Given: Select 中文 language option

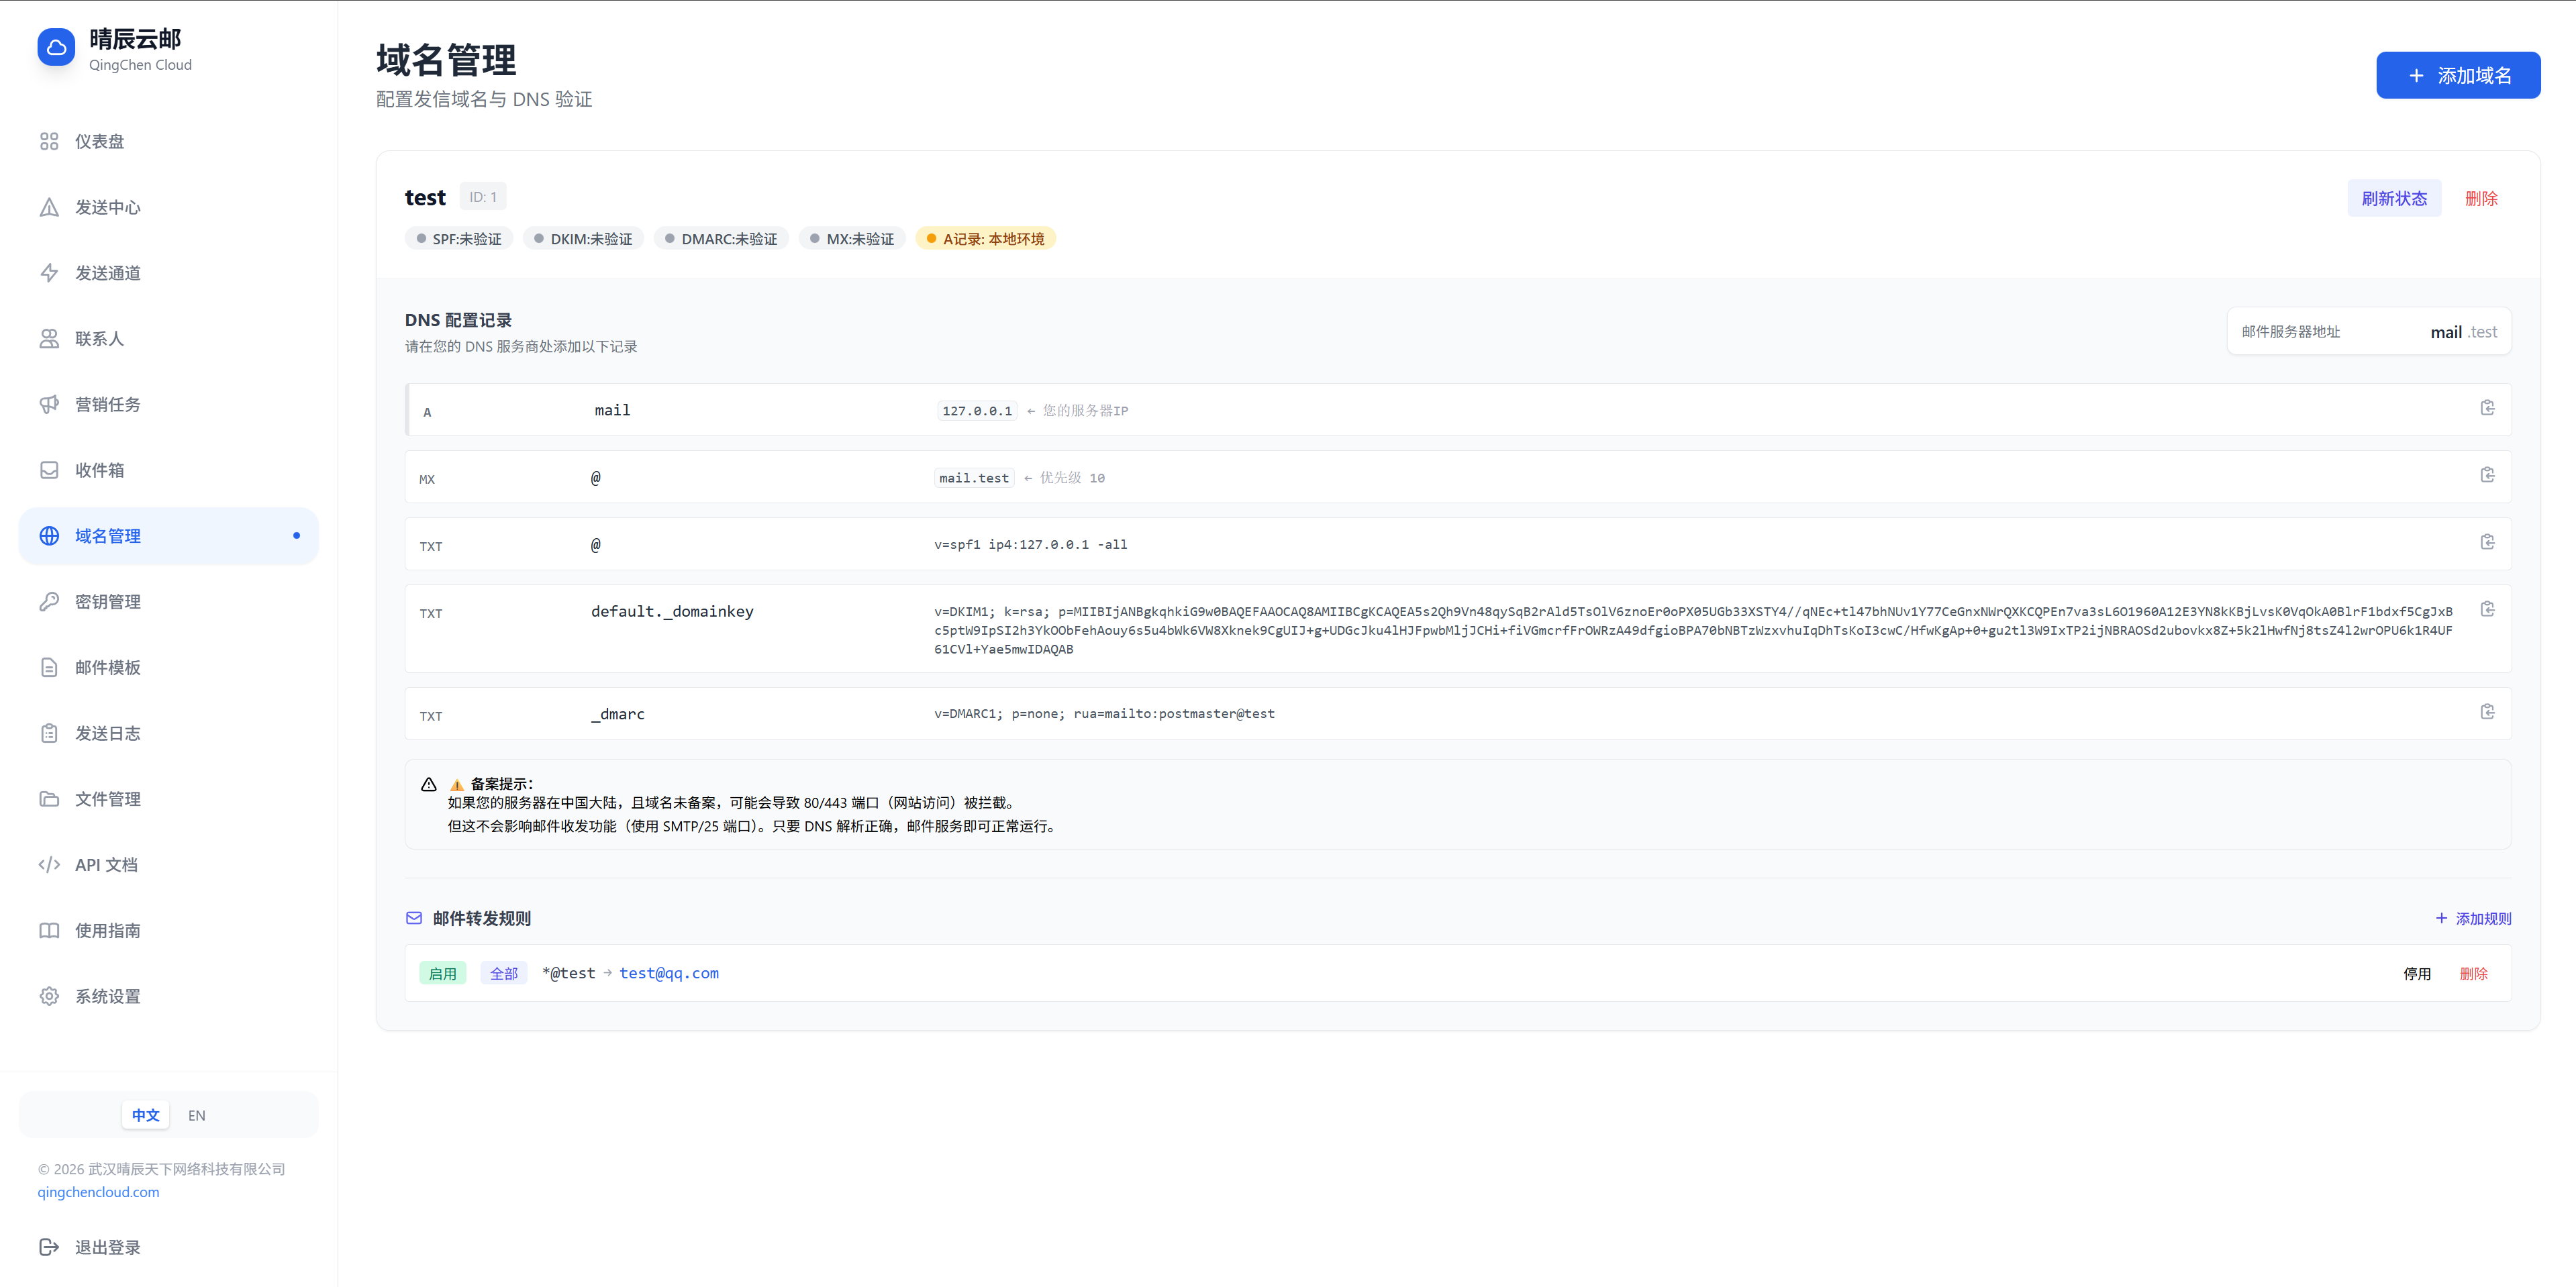Looking at the screenshot, I should [x=146, y=1115].
